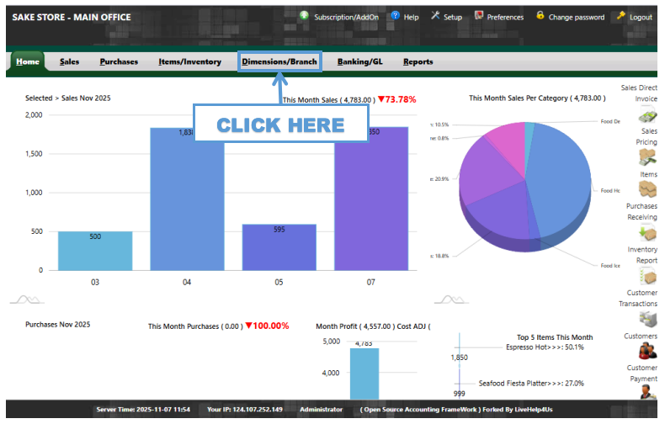Click the Change password padlock icon

click(540, 16)
